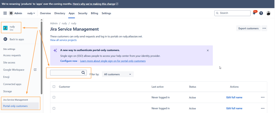This screenshot has width=275, height=113.
Task: Click the Search field in top bar
Action: click(x=232, y=13)
